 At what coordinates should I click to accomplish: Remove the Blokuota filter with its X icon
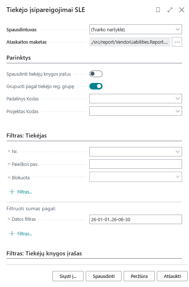[x=9, y=178]
